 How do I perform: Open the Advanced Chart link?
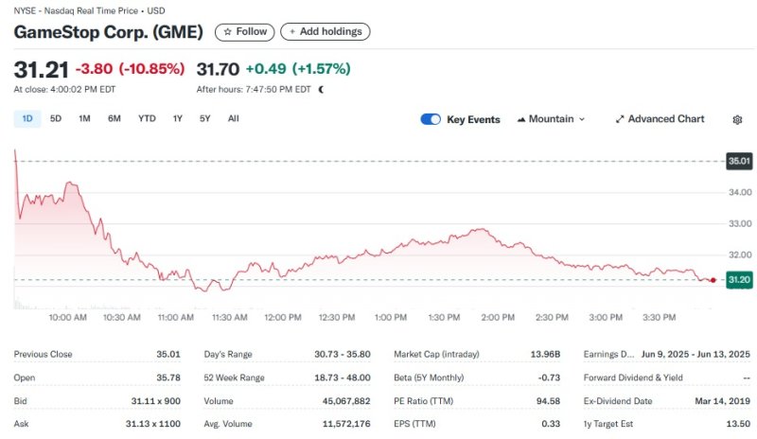pos(660,119)
